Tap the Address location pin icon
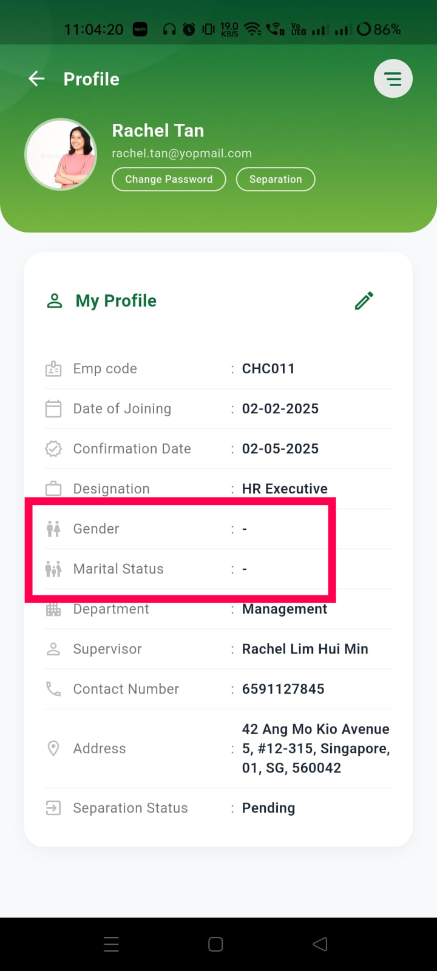 click(x=53, y=748)
